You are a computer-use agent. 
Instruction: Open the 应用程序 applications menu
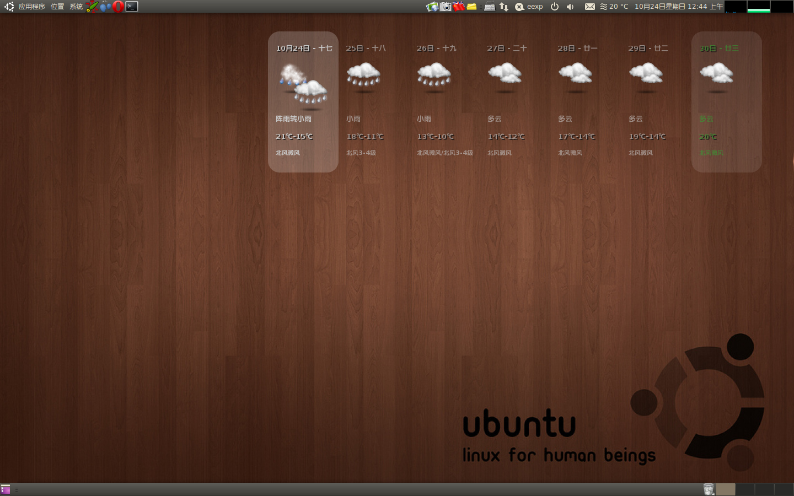tap(32, 7)
